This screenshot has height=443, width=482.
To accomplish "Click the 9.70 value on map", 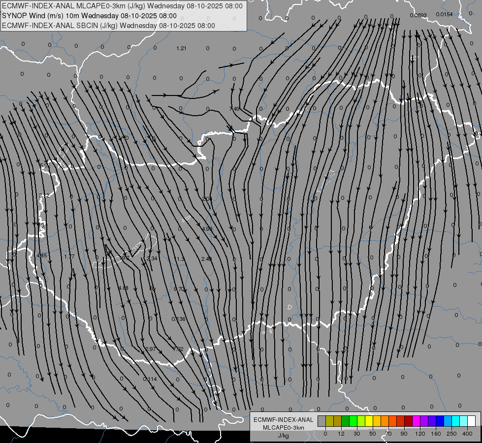I will tap(179, 289).
